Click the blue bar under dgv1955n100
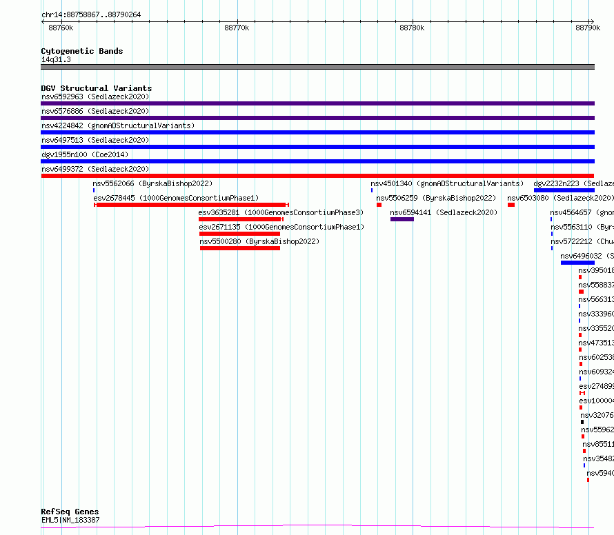614x535 pixels. click(317, 161)
